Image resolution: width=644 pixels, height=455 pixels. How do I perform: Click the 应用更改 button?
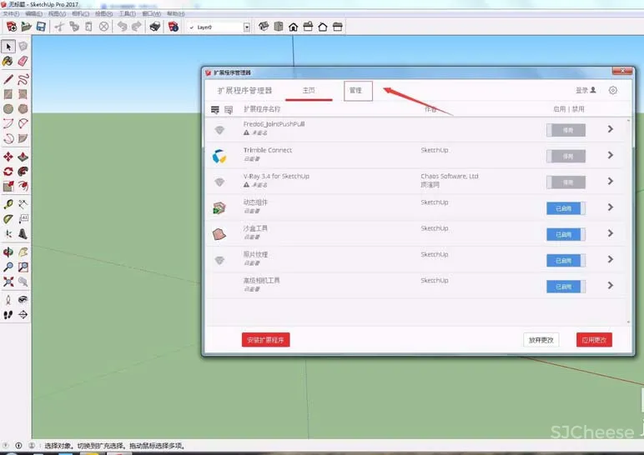[x=594, y=340]
